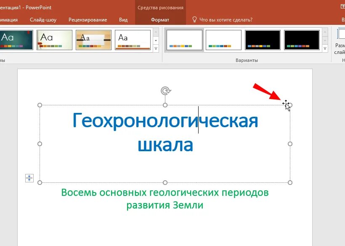This screenshot has width=345, height=246.
Task: Switch to the Вид tab
Action: (123, 20)
